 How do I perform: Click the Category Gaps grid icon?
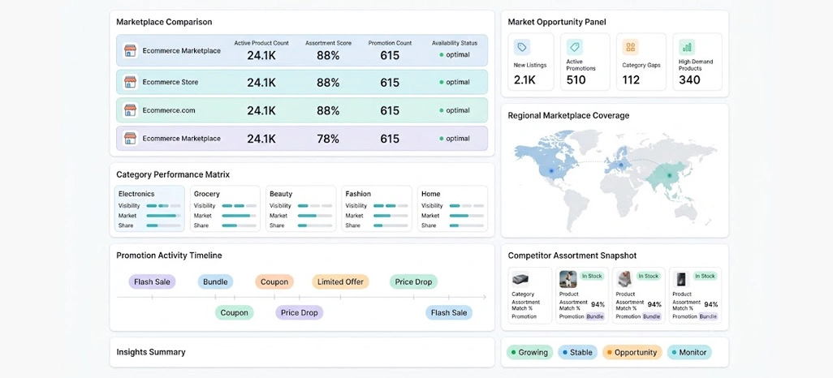631,47
